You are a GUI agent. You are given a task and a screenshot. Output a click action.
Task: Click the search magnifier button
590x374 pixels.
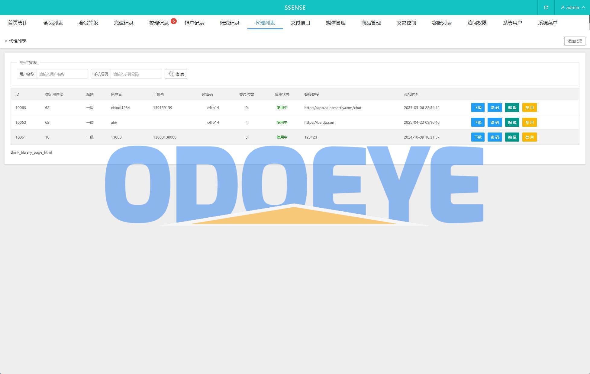coord(176,74)
